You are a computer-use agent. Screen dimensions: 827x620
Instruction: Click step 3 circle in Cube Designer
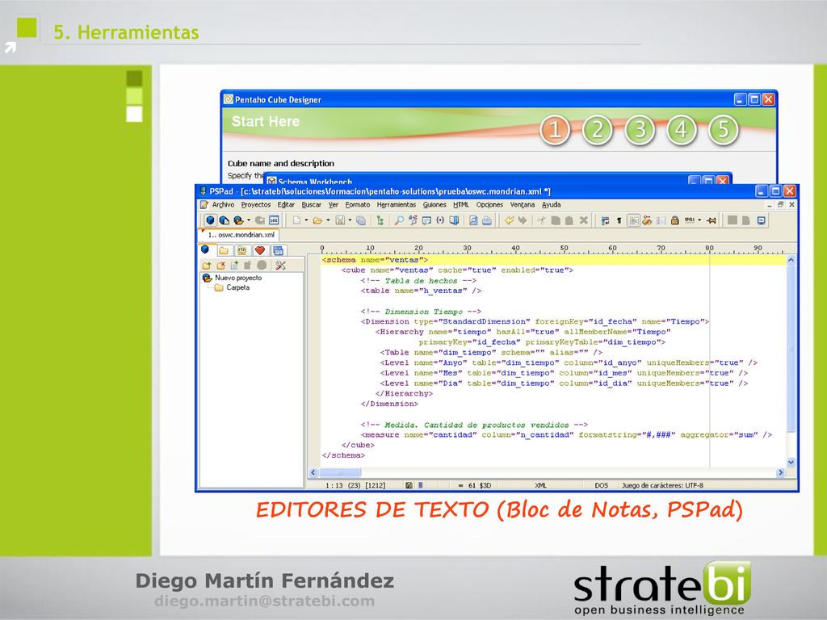coord(640,130)
